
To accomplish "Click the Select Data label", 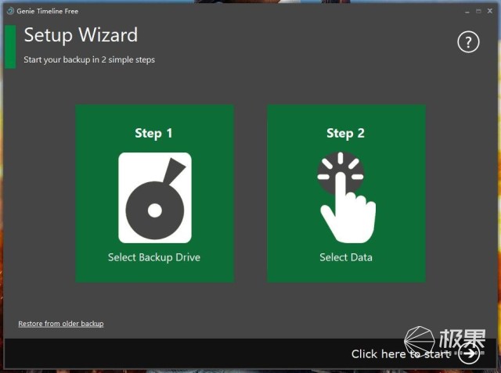I will click(x=346, y=257).
